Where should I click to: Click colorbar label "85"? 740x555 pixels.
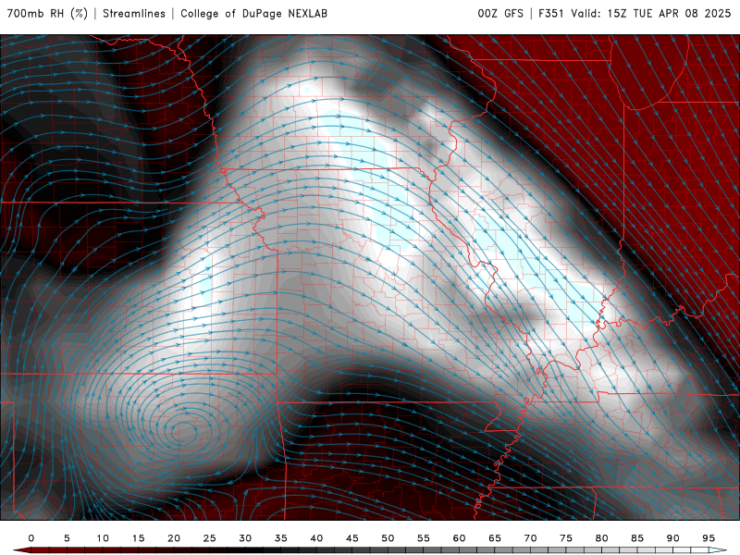pyautogui.click(x=637, y=538)
